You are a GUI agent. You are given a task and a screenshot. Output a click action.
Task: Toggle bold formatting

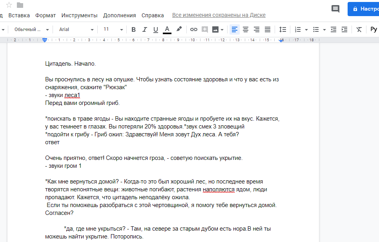pyautogui.click(x=133, y=29)
